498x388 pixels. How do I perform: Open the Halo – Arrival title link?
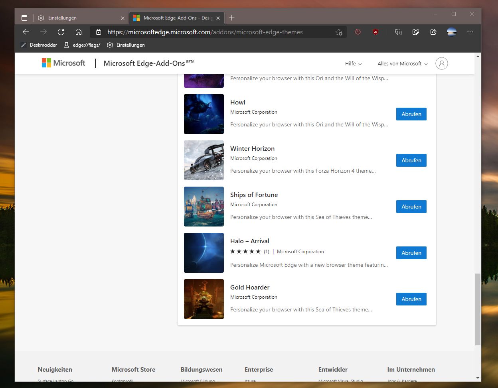click(x=250, y=241)
